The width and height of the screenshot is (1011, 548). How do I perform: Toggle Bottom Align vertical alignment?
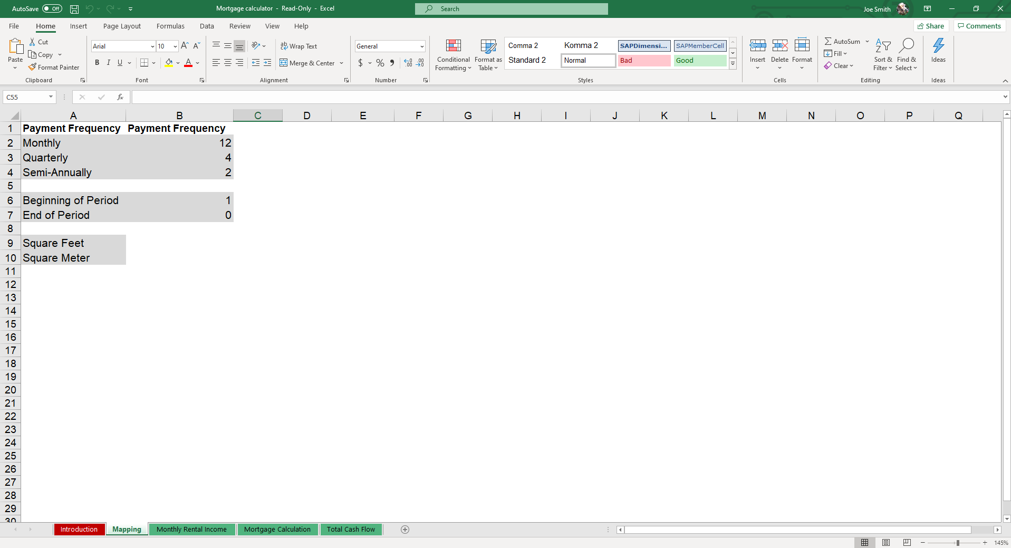click(x=239, y=46)
